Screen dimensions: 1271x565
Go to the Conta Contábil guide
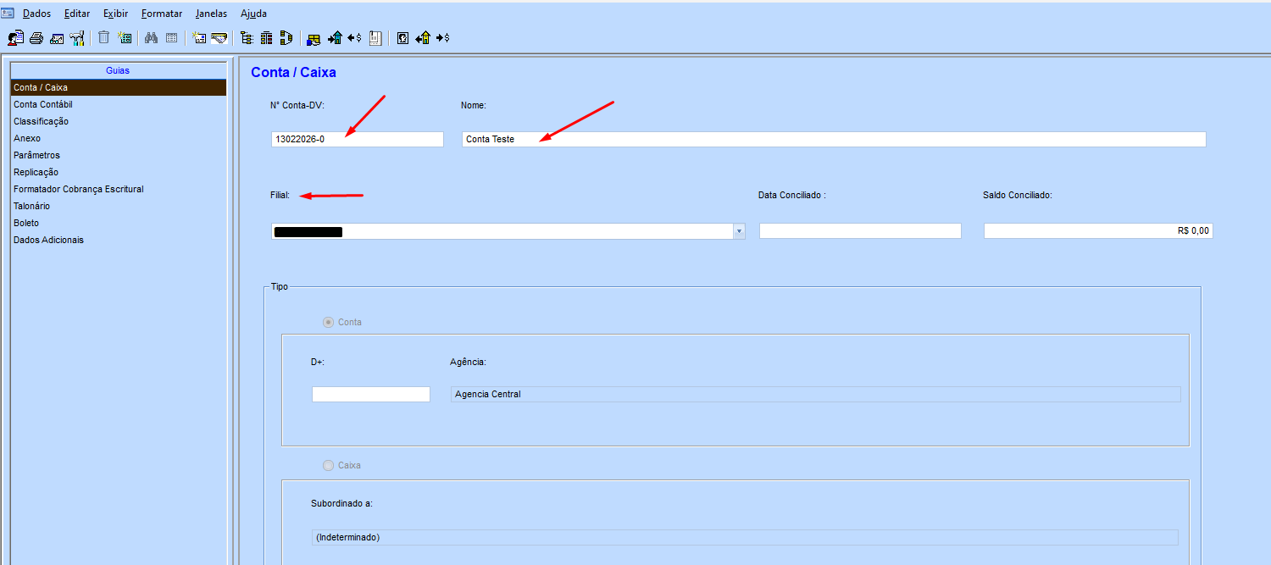tap(43, 104)
